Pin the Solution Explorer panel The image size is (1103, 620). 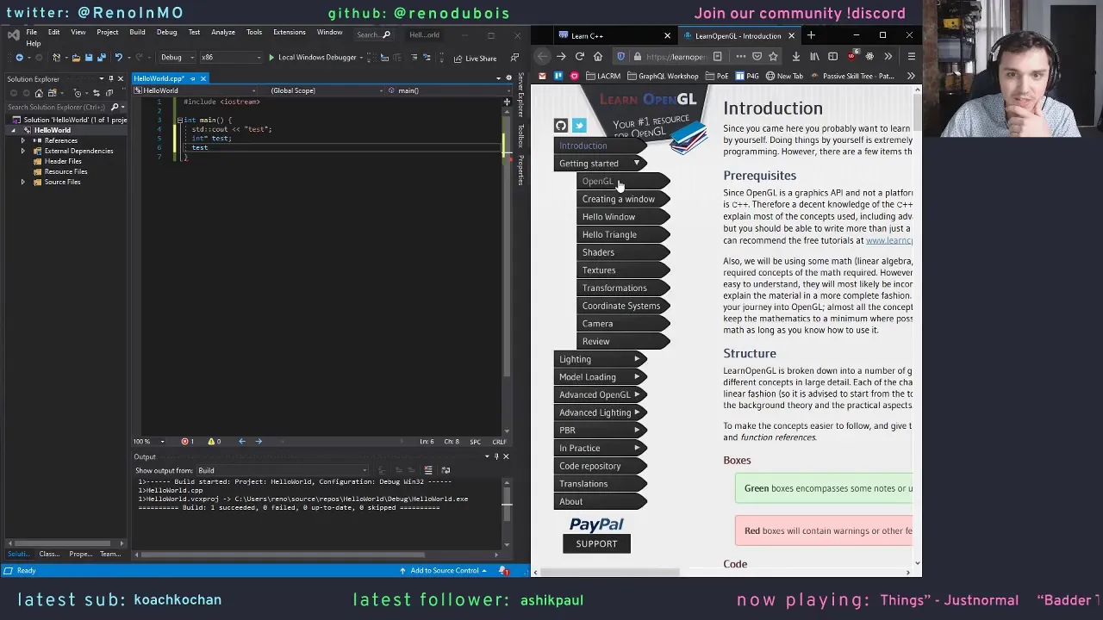[110, 79]
